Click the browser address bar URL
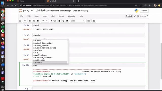The height and width of the screenshot is (91, 162). [x=65, y=6]
